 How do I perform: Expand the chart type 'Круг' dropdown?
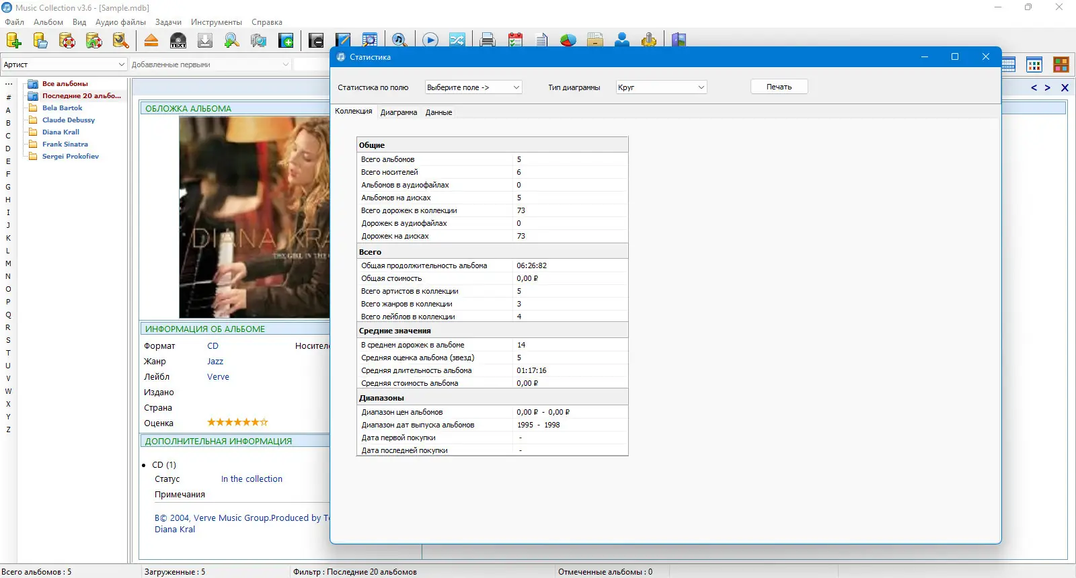pos(661,87)
